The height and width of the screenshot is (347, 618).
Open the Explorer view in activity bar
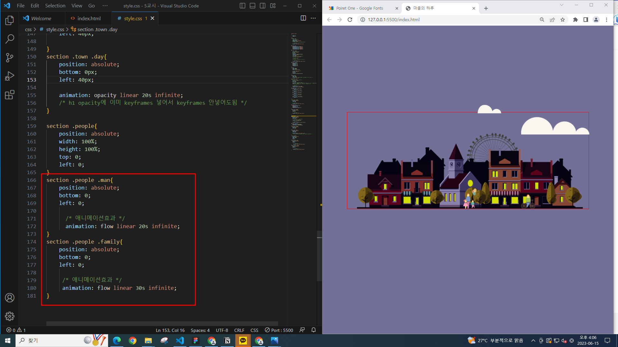point(10,21)
